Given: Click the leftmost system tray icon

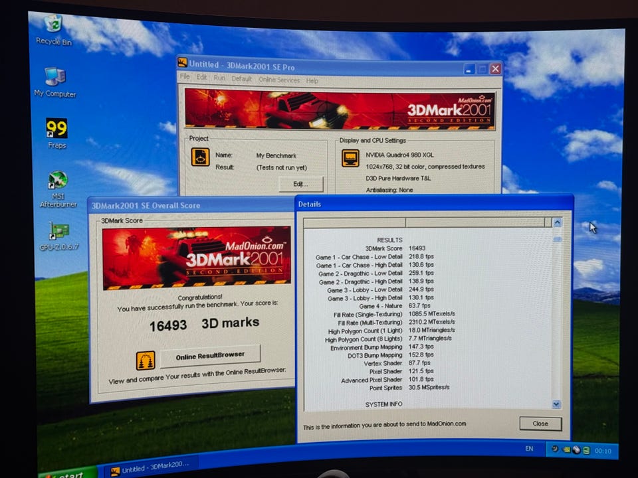Looking at the screenshot, I should 555,449.
